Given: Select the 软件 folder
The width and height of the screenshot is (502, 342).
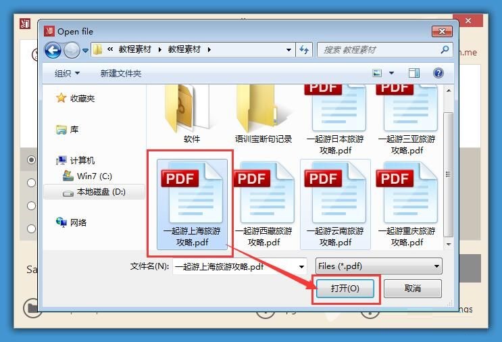Looking at the screenshot, I should point(192,114).
